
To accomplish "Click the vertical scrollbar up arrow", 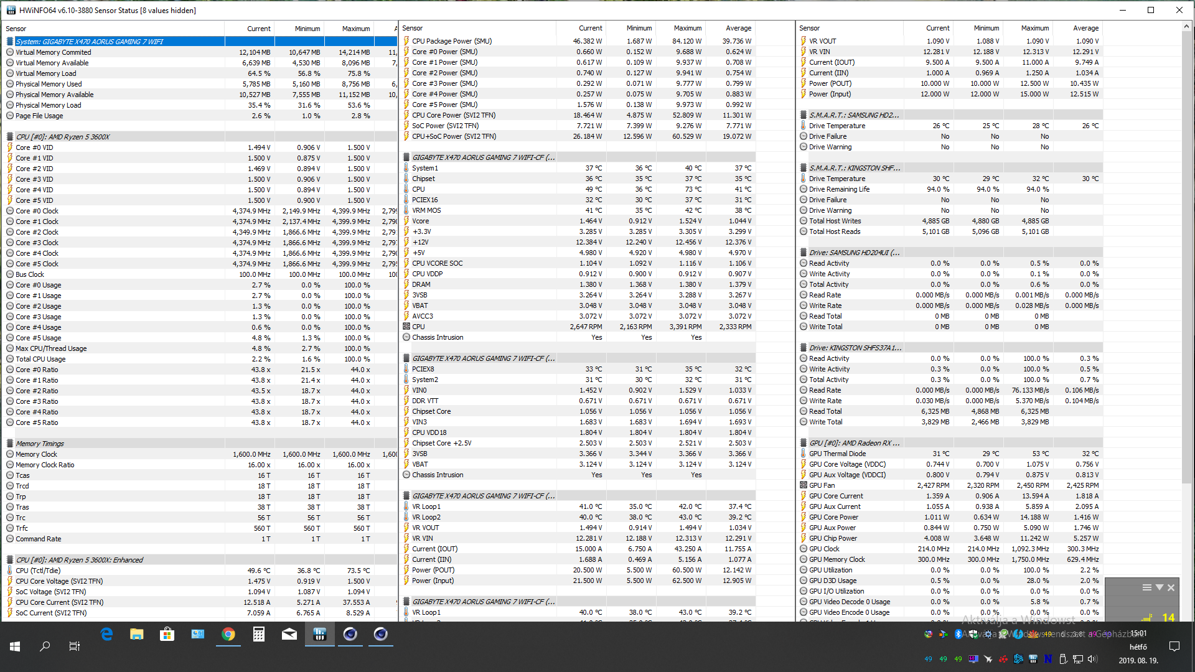I will (x=1187, y=27).
